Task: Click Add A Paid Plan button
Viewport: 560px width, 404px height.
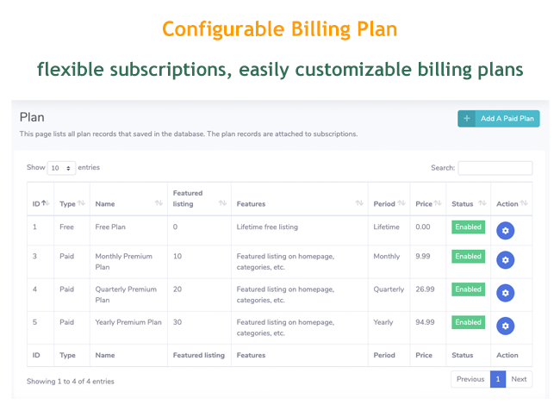Action: click(498, 119)
